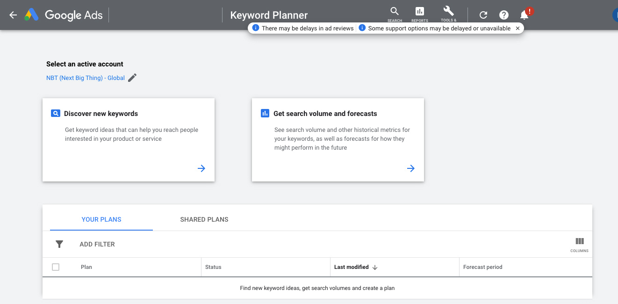Click the 'There may be delays in ad reviews' notice
Screen dimensions: 618x304
coord(308,28)
